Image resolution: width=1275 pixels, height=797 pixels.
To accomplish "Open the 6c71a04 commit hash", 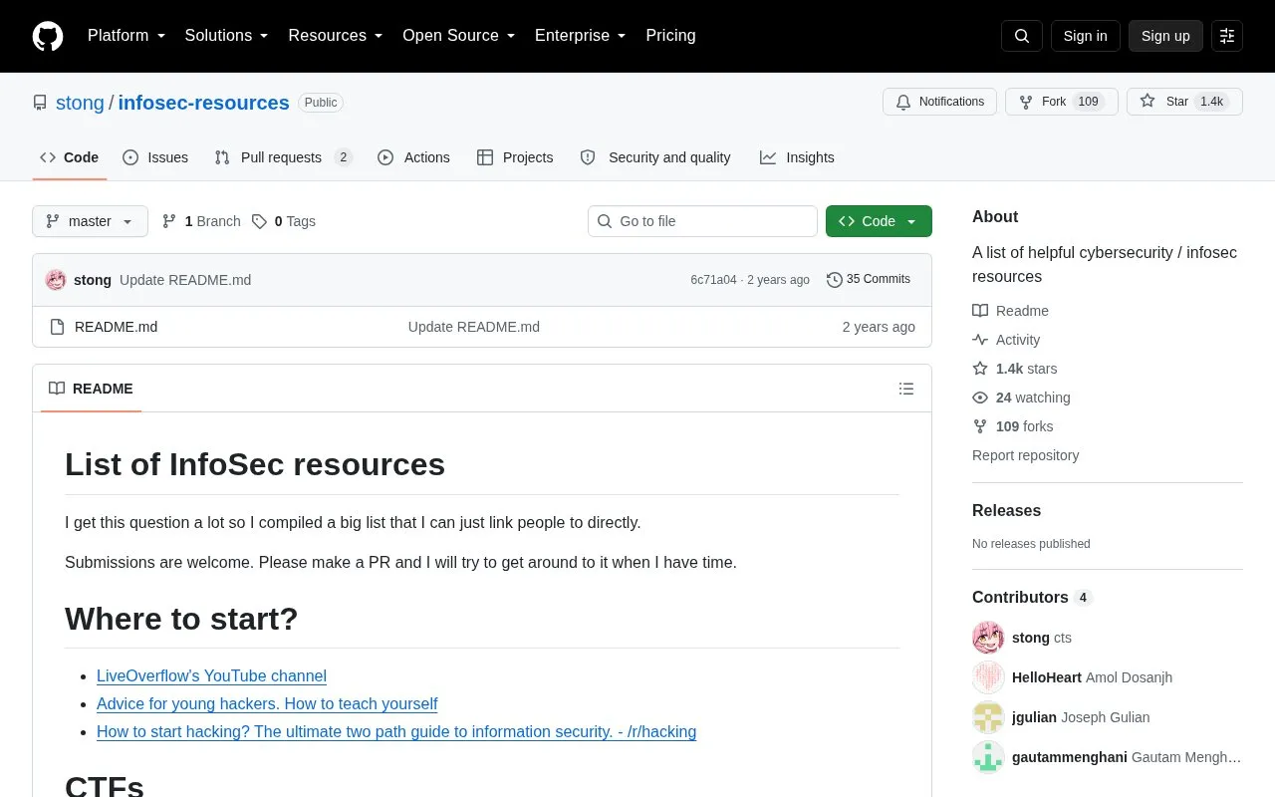I will 713,280.
